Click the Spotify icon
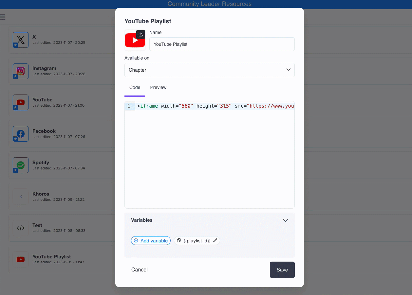 [x=20, y=165]
